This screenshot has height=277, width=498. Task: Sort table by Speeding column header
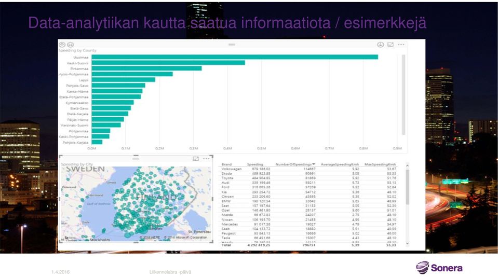255,164
